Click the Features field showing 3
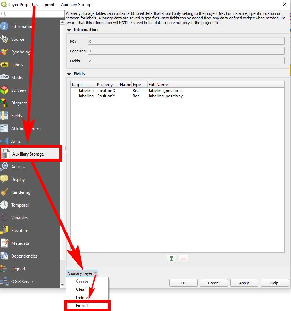The image size is (291, 311). (x=186, y=51)
